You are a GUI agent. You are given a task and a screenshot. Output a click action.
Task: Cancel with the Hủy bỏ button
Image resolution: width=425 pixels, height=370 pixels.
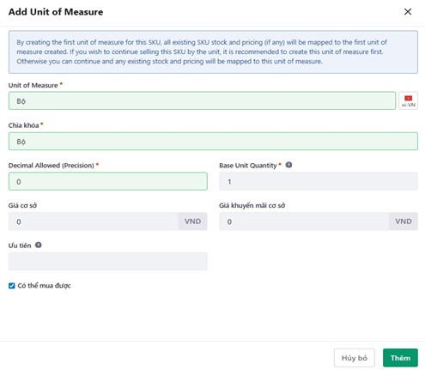355,358
